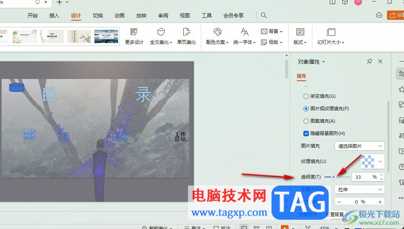Open the More Designs (更多设计) gallery
The height and width of the screenshot is (229, 404).
[134, 36]
